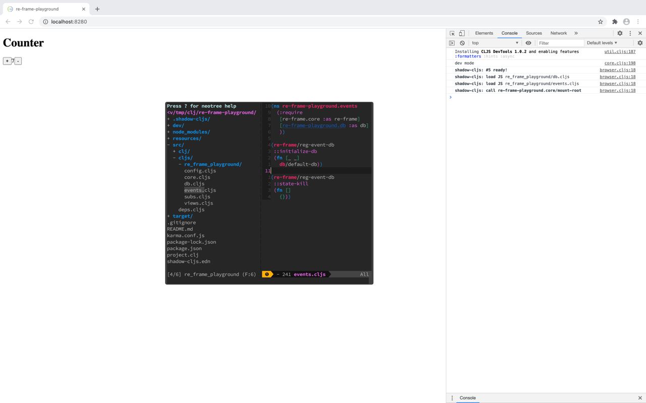Image resolution: width=646 pixels, height=403 pixels.
Task: Open the JavaScript context 'top' dropdown
Action: [x=495, y=43]
